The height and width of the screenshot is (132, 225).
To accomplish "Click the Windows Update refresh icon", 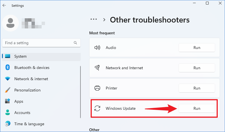I will pos(97,108).
